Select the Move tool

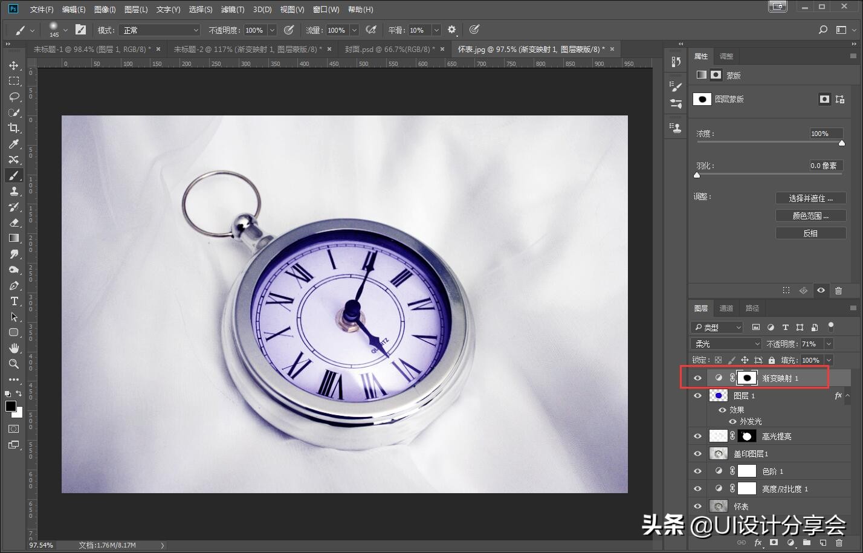pos(13,65)
